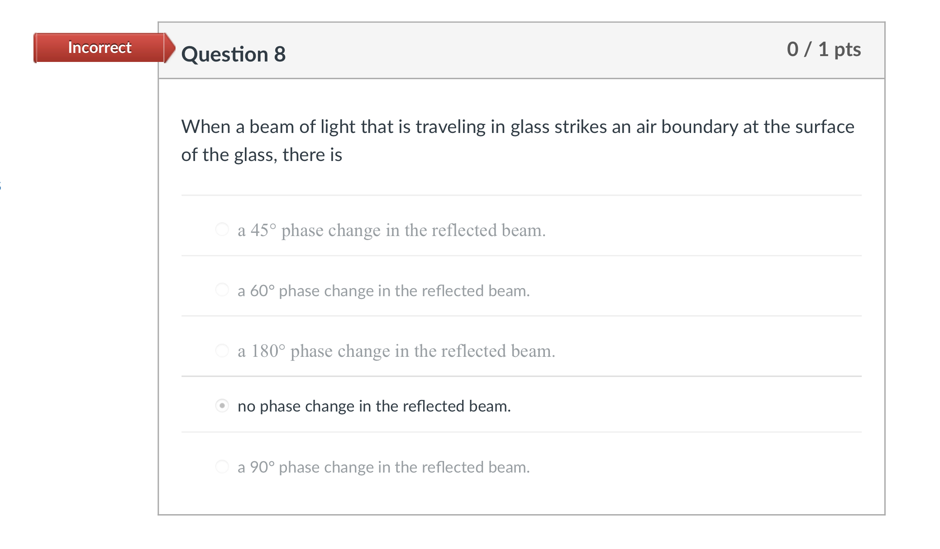Click the gray question header bar

click(x=520, y=50)
